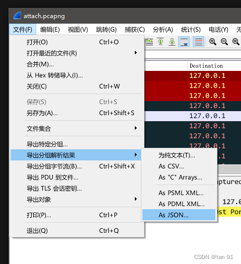Viewport: 241px width, 264px height.
Task: Open the 视图(V) menu
Action: point(78,30)
